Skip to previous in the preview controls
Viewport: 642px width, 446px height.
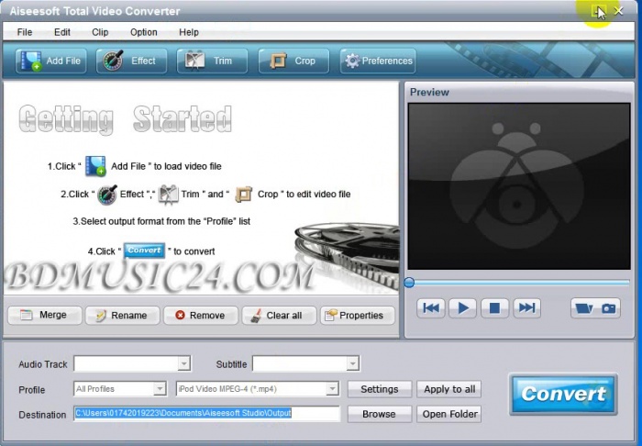[430, 308]
